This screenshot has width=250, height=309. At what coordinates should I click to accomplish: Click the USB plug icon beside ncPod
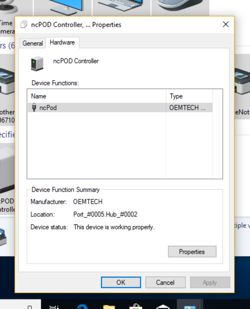point(34,107)
